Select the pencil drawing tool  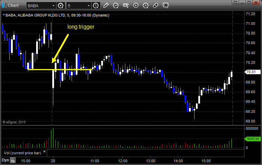click(106, 6)
